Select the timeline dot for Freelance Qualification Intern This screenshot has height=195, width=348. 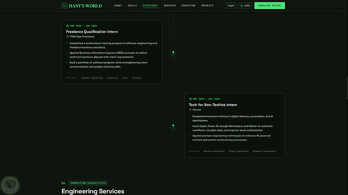point(173,52)
